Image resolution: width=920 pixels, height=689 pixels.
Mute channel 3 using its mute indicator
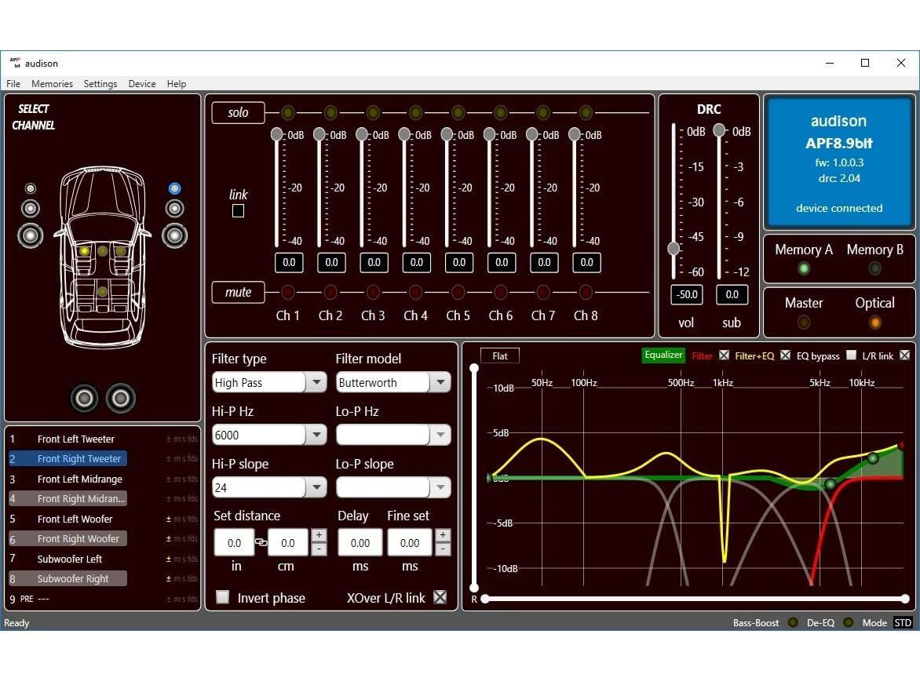pyautogui.click(x=373, y=292)
